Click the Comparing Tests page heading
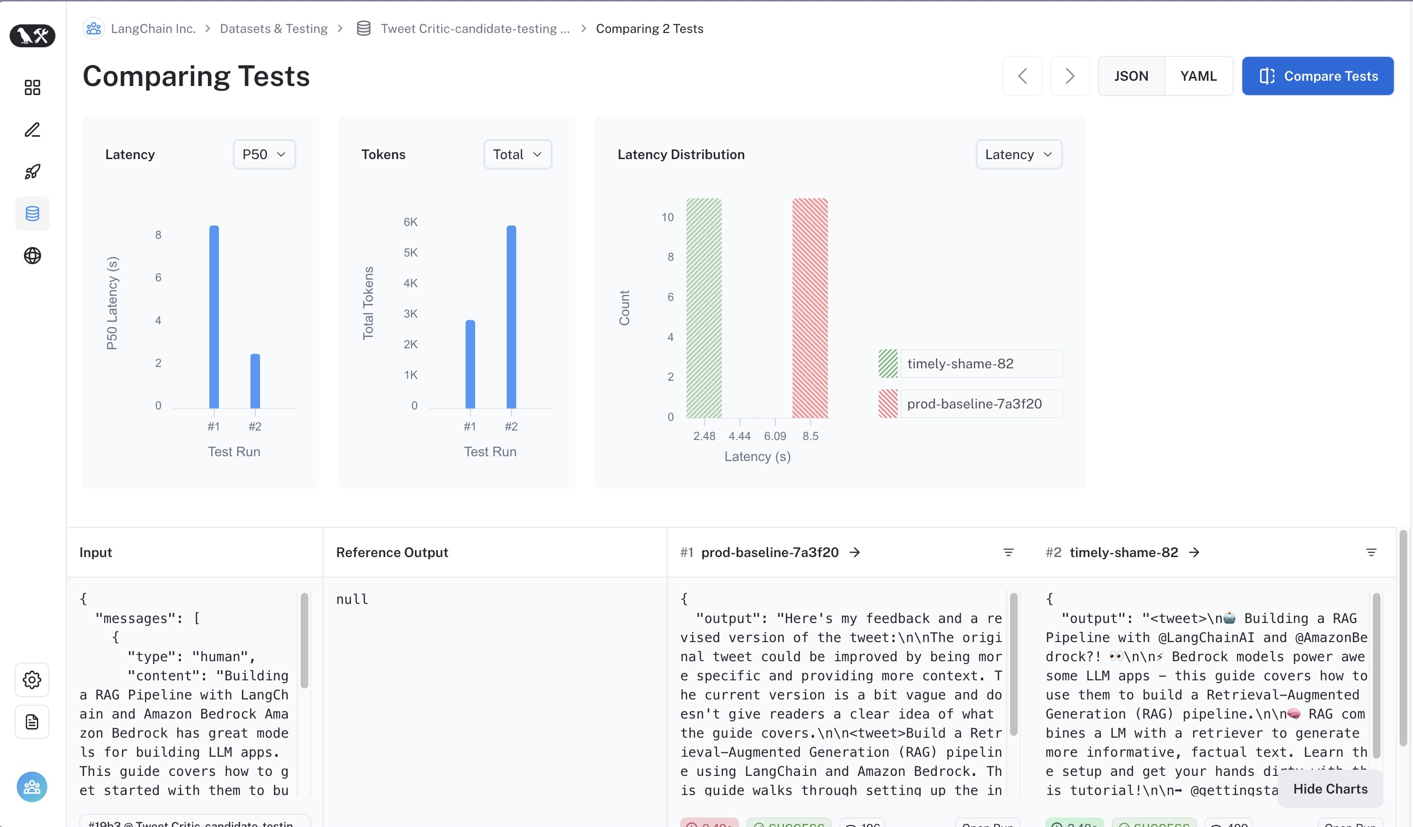Viewport: 1413px width, 827px height. (x=196, y=76)
